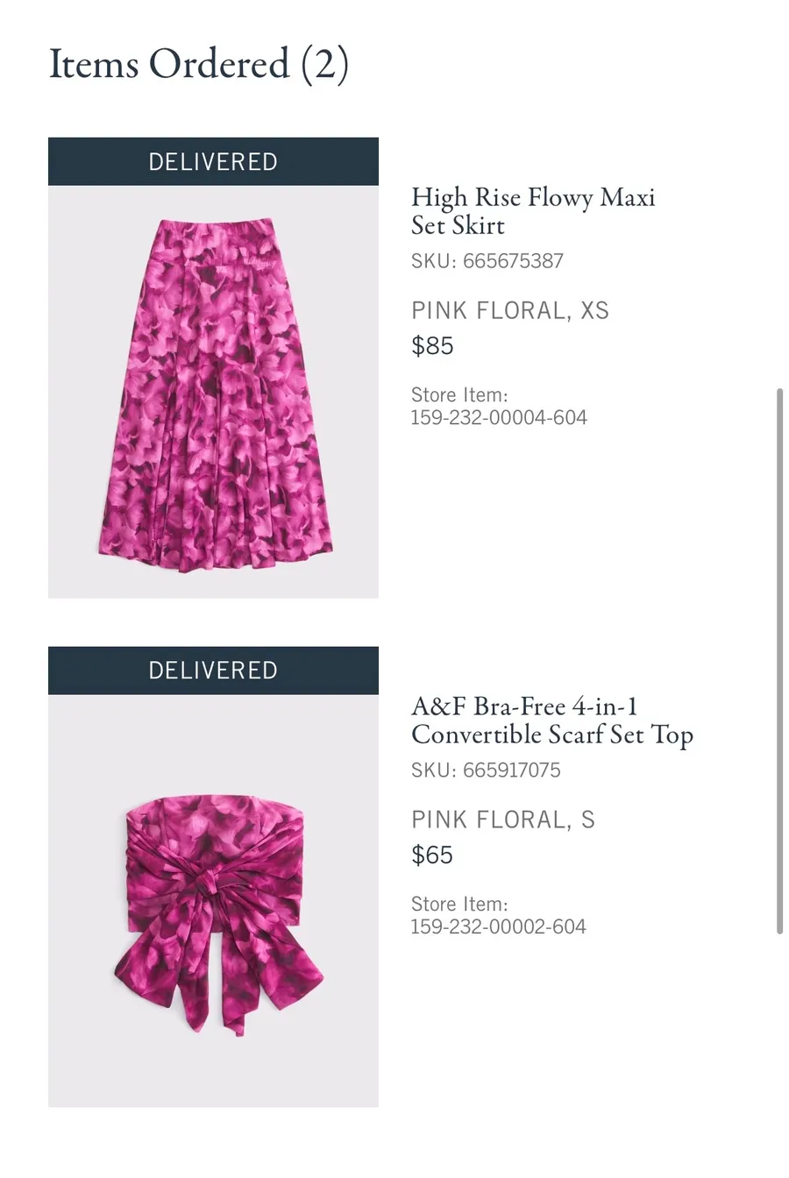Click PINK FLORAL, XS color and size
This screenshot has width=789, height=1178.
510,310
